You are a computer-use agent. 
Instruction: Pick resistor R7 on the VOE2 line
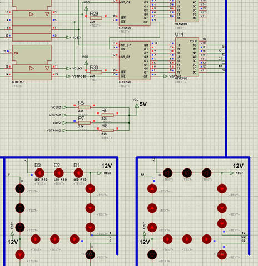(85, 122)
